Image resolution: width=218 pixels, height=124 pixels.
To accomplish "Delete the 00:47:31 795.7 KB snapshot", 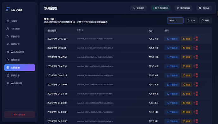I will 196,57.
